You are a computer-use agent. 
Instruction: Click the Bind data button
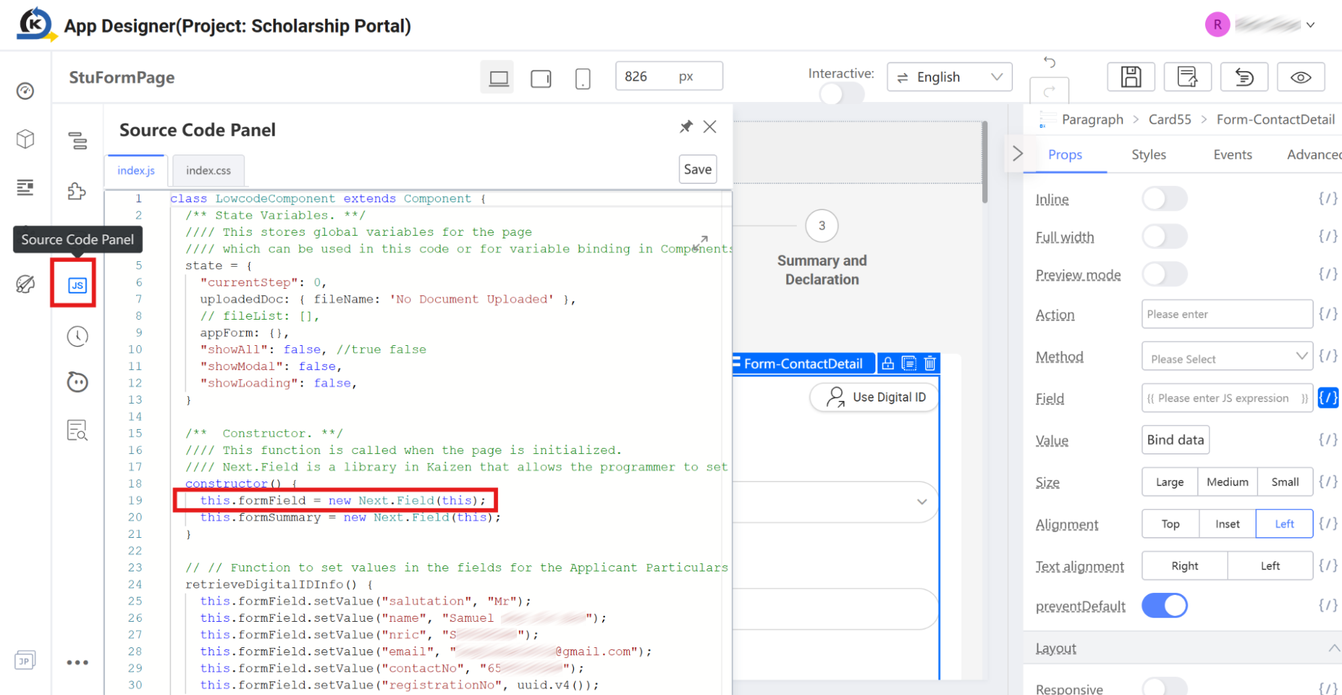tap(1175, 440)
